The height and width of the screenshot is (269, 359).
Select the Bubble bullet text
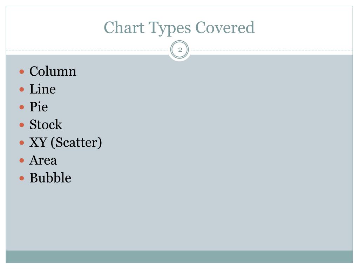tap(50, 178)
